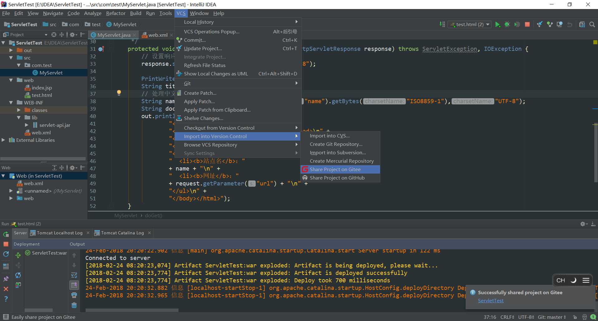The image size is (598, 321).
Task: Toggle file read-only lock in status bar
Action: tap(575, 317)
